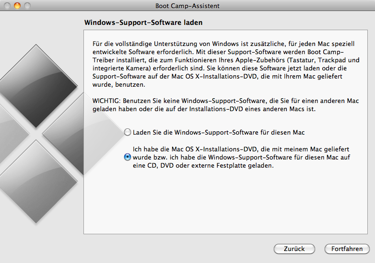The height and width of the screenshot is (263, 375).
Task: Select the Mac OS X-Installations-DVD radio button
Action: click(x=127, y=157)
